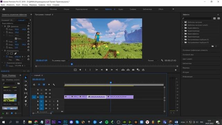Lock the V1 video track
The width and height of the screenshot is (222, 125).
pos(38,97)
